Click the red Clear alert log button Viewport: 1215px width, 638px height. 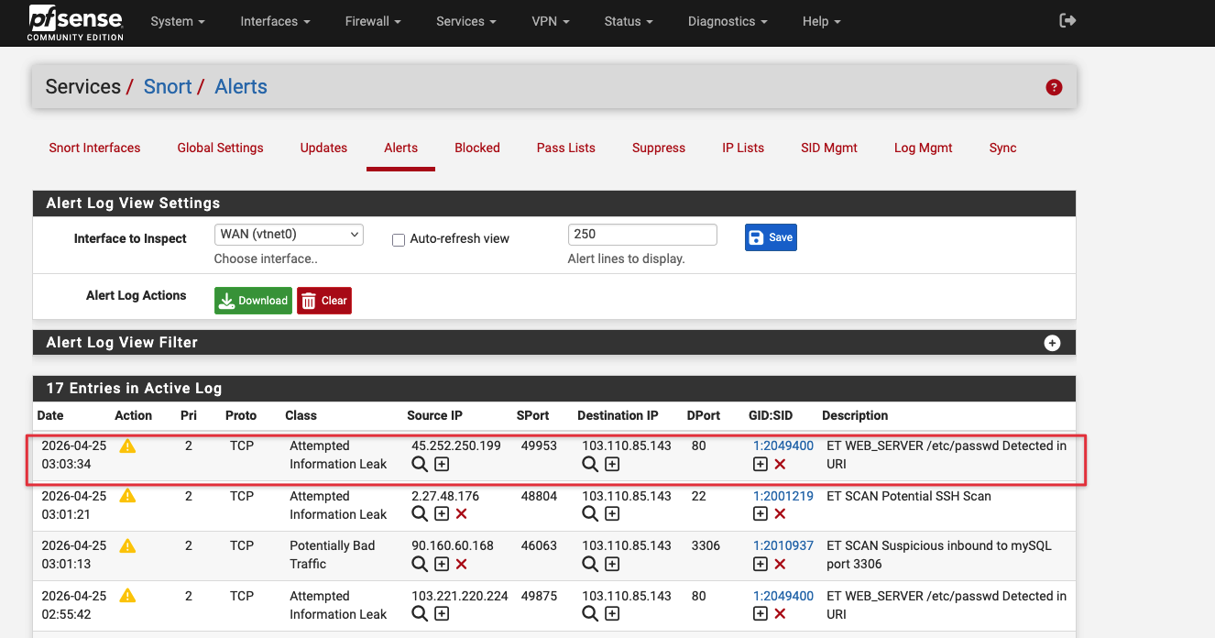tap(324, 301)
